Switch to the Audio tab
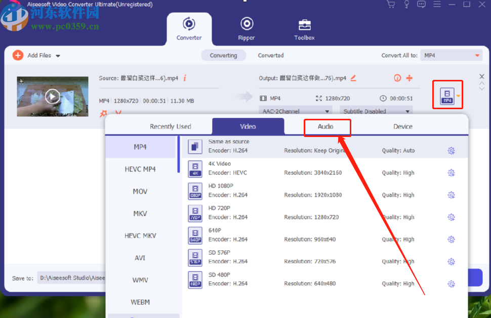Viewport: 491px width, 318px height. point(327,127)
